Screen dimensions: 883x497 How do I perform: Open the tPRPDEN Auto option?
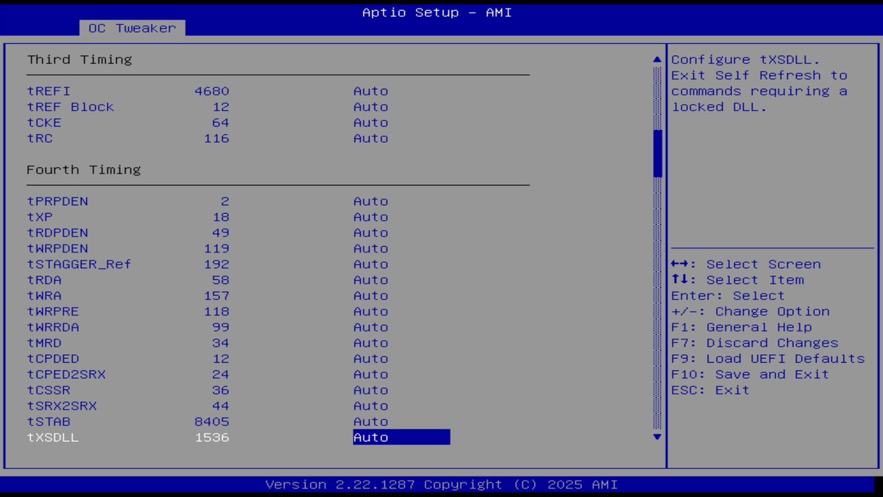click(370, 202)
